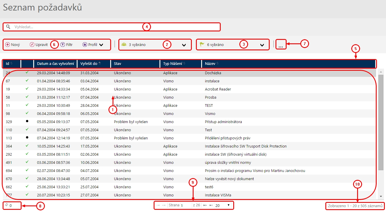386x213 pixels.
Task: Sort by 'Typ hlášení' using its sort arrows
Action: click(x=184, y=63)
